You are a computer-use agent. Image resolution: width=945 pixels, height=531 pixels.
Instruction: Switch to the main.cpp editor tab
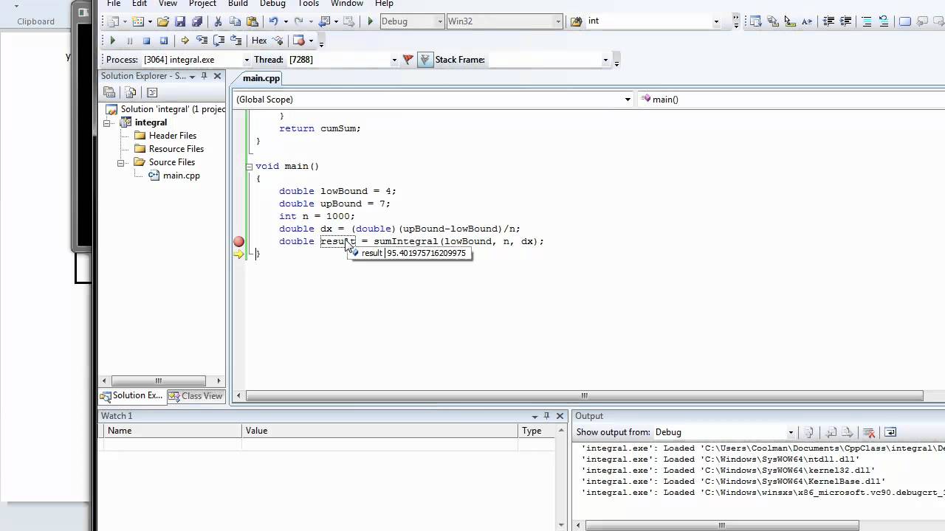click(x=261, y=78)
